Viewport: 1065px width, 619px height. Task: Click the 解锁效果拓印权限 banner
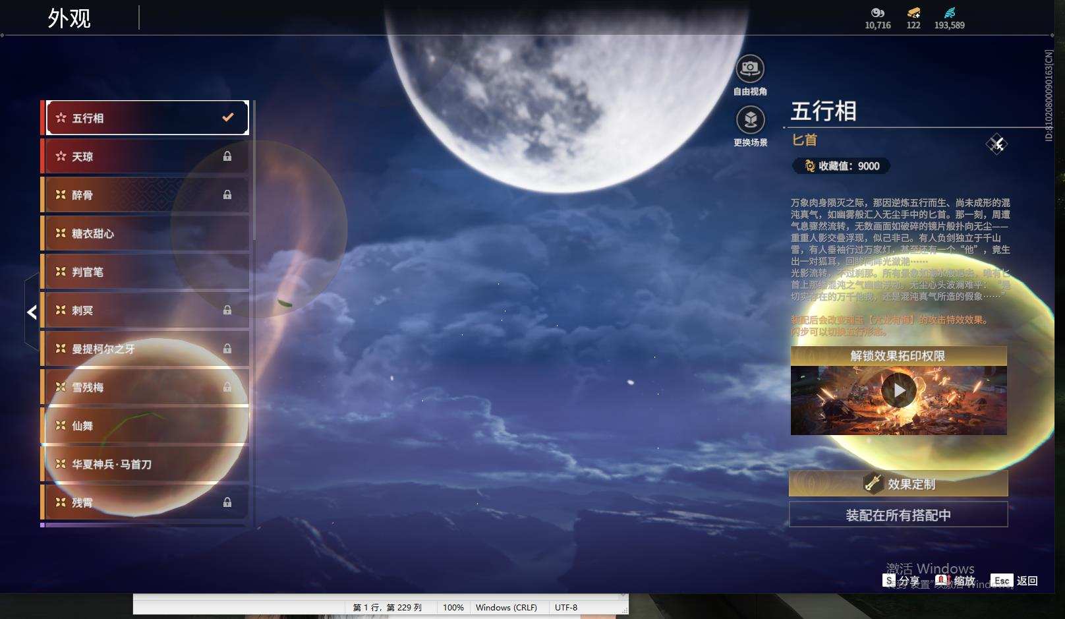[898, 356]
